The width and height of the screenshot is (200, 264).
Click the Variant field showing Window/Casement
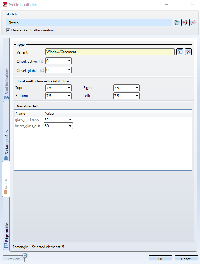(x=110, y=52)
